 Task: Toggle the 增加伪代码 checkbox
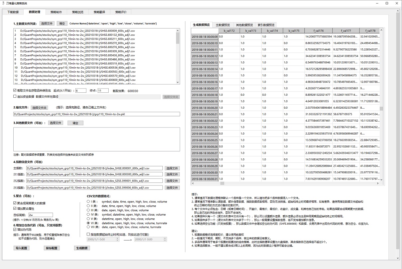coord(15,229)
